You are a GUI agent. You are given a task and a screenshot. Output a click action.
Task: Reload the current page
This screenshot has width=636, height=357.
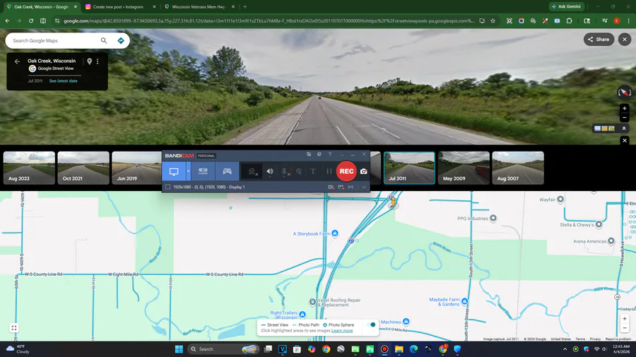click(31, 20)
